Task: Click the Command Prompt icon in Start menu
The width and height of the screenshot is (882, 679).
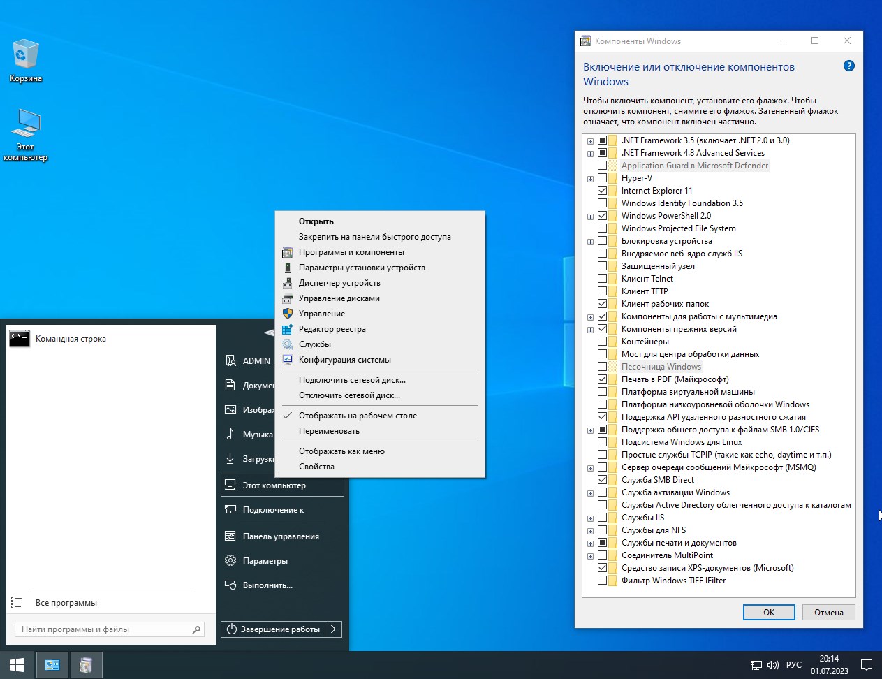Action: [x=20, y=339]
